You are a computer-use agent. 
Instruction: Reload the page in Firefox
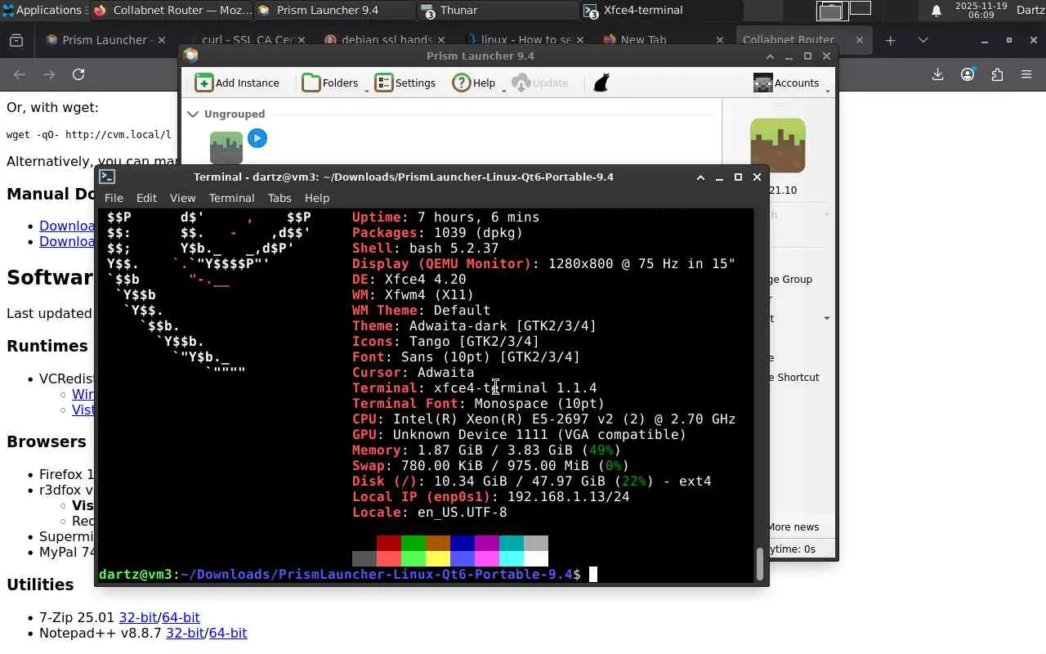click(78, 74)
